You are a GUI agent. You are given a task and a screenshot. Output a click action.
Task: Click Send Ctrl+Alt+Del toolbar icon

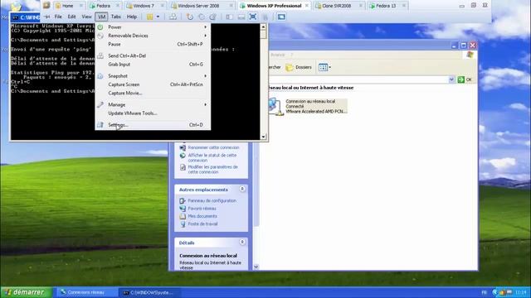pyautogui.click(x=173, y=17)
